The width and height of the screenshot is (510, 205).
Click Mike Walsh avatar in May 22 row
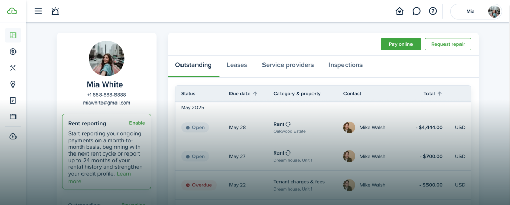[349, 185]
